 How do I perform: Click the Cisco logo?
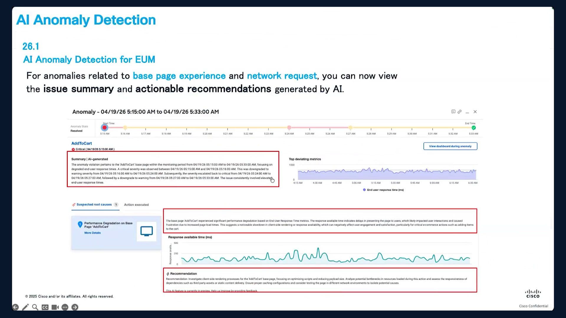coord(533,294)
